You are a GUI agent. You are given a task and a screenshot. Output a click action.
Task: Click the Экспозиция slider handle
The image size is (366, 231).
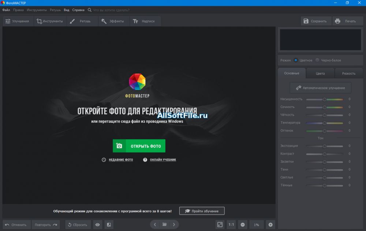(x=324, y=146)
